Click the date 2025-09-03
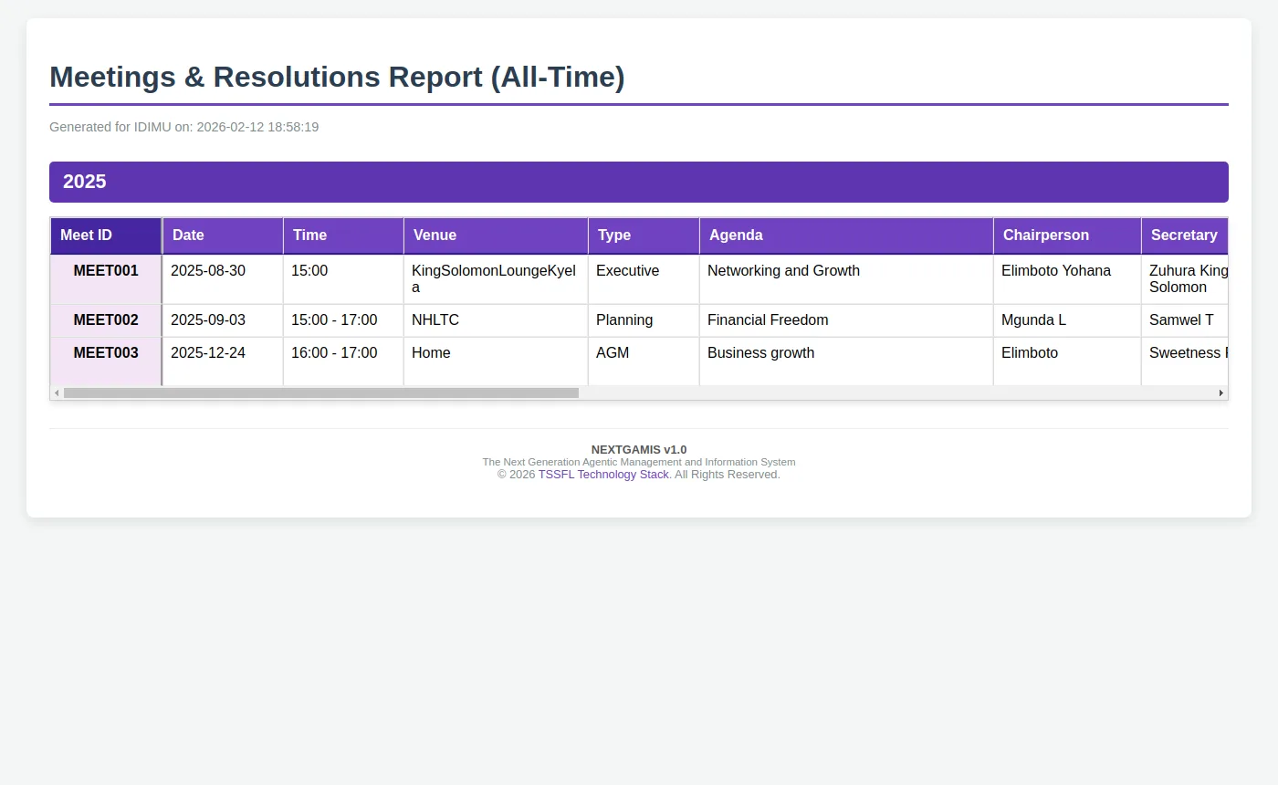 (x=208, y=320)
